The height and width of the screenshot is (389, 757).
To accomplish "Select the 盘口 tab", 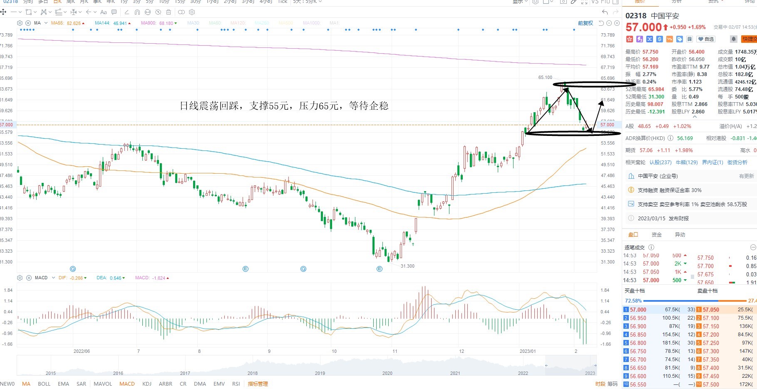I will click(633, 235).
